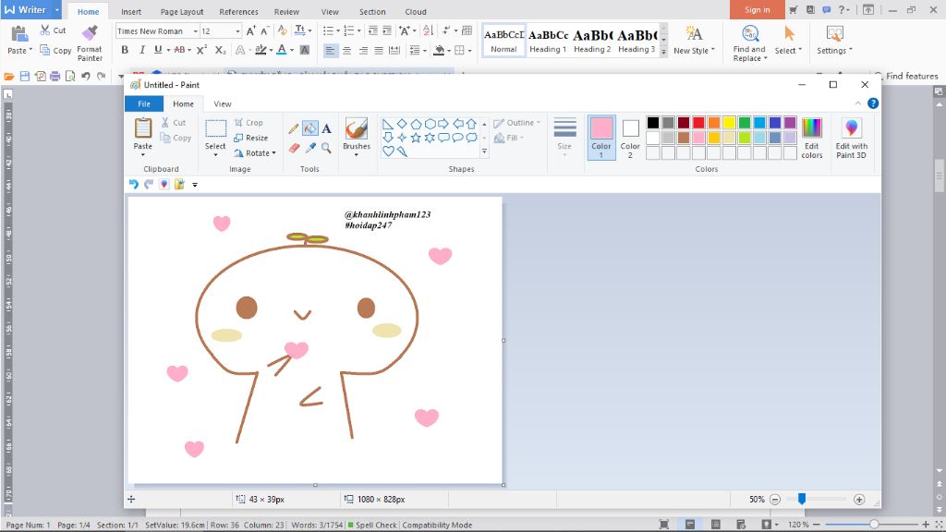Click the Writer save icon
946x532 pixels.
point(25,76)
